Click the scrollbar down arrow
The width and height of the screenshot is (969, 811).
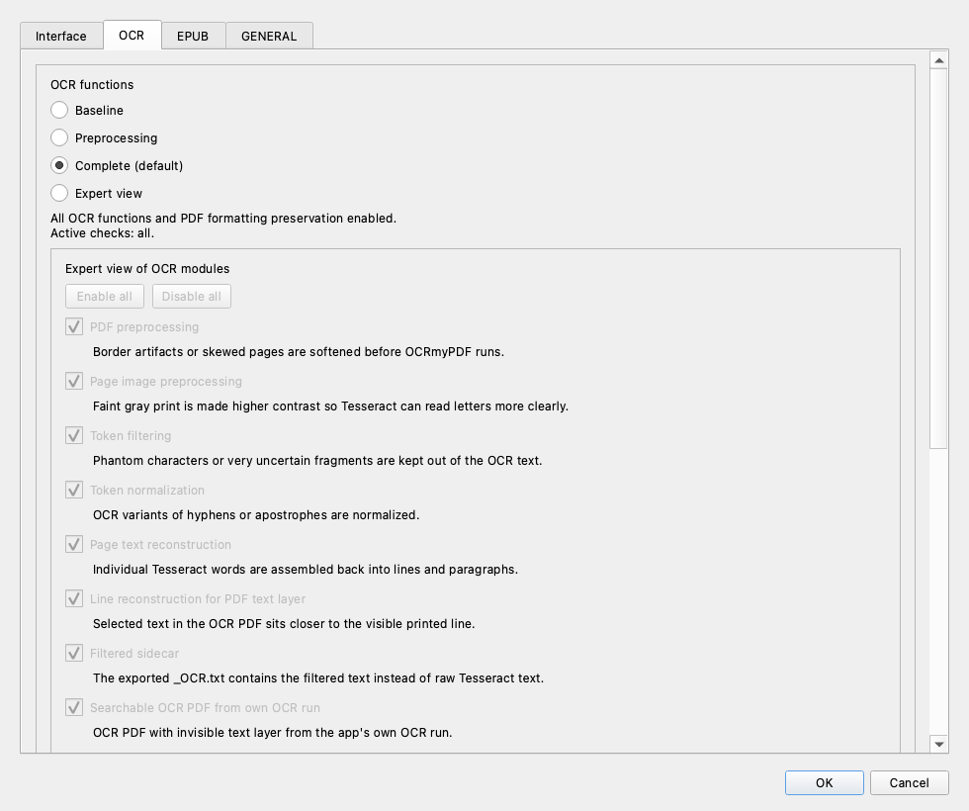[938, 744]
